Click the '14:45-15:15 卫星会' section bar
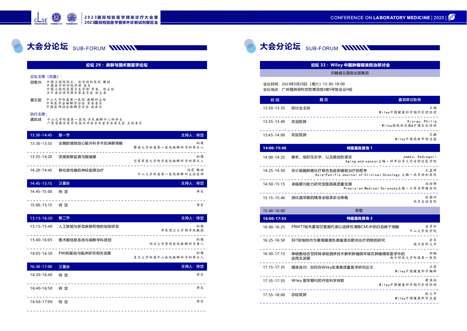This screenshot has height=331, width=467. (x=117, y=183)
